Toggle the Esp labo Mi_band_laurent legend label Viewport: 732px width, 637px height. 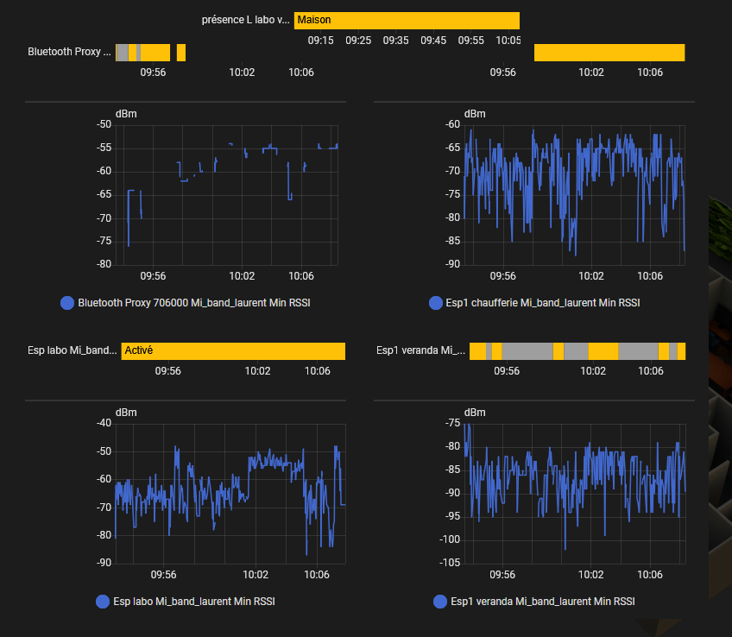coord(194,602)
